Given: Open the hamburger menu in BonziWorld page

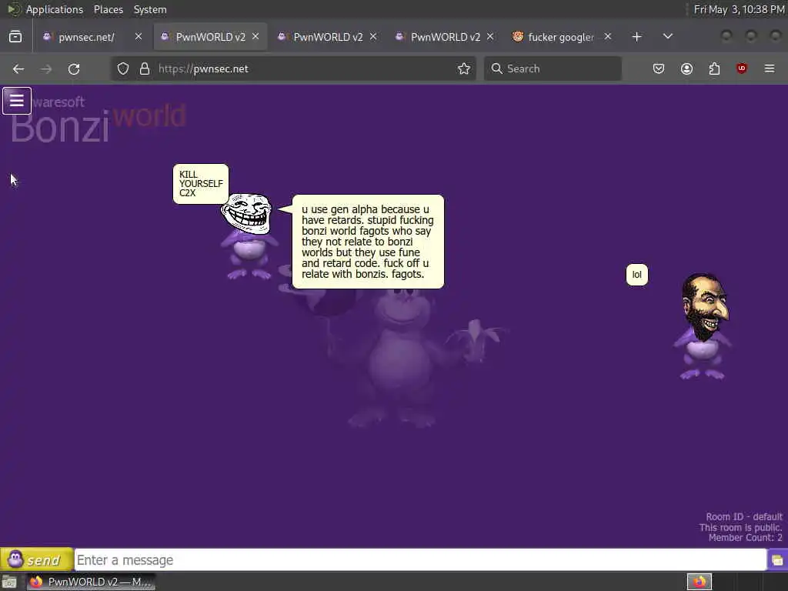Looking at the screenshot, I should coord(17,101).
